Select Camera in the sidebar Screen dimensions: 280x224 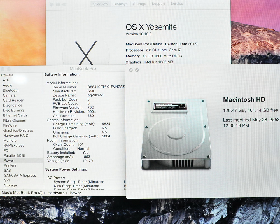point(9,95)
